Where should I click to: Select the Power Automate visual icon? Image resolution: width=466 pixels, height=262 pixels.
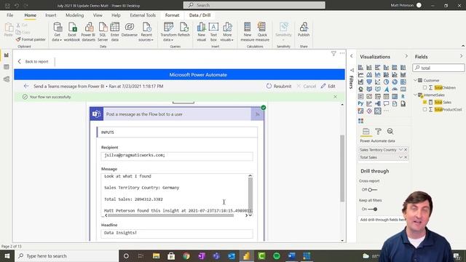[378, 111]
